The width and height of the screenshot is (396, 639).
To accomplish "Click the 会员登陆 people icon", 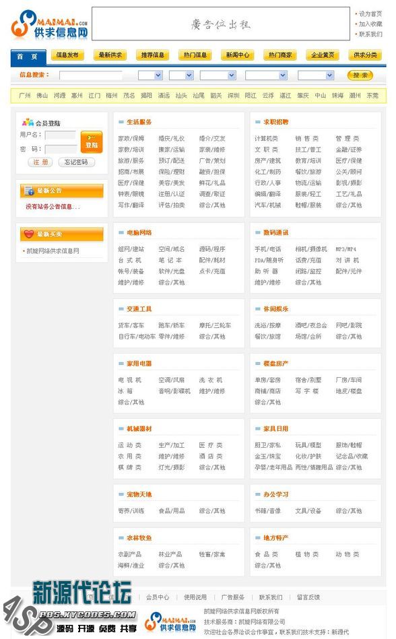I will [28, 123].
